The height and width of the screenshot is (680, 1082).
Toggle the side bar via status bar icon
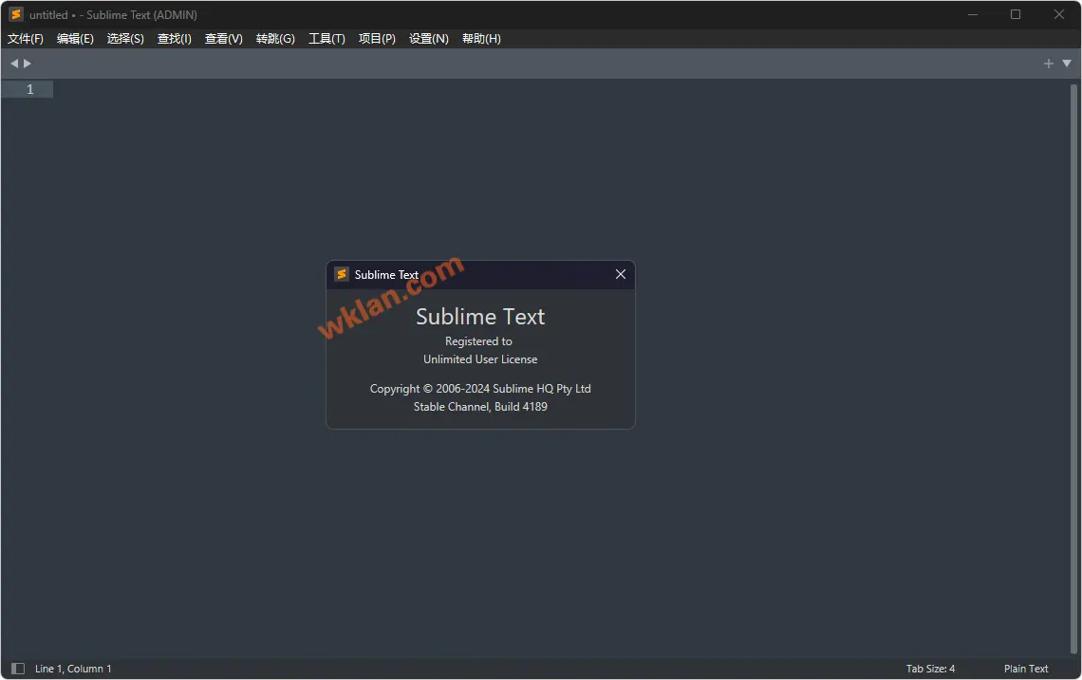click(18, 669)
